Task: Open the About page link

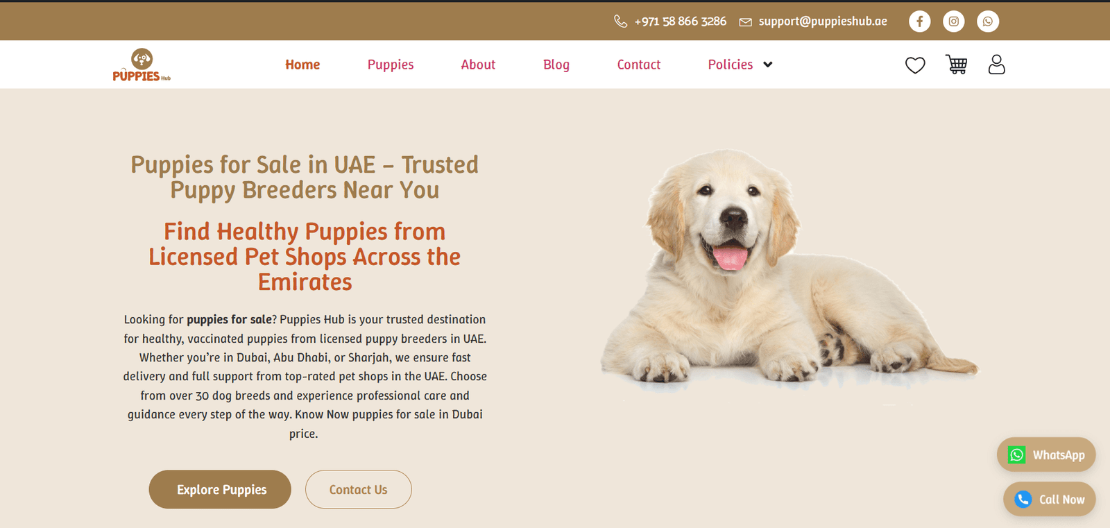Action: tap(478, 65)
